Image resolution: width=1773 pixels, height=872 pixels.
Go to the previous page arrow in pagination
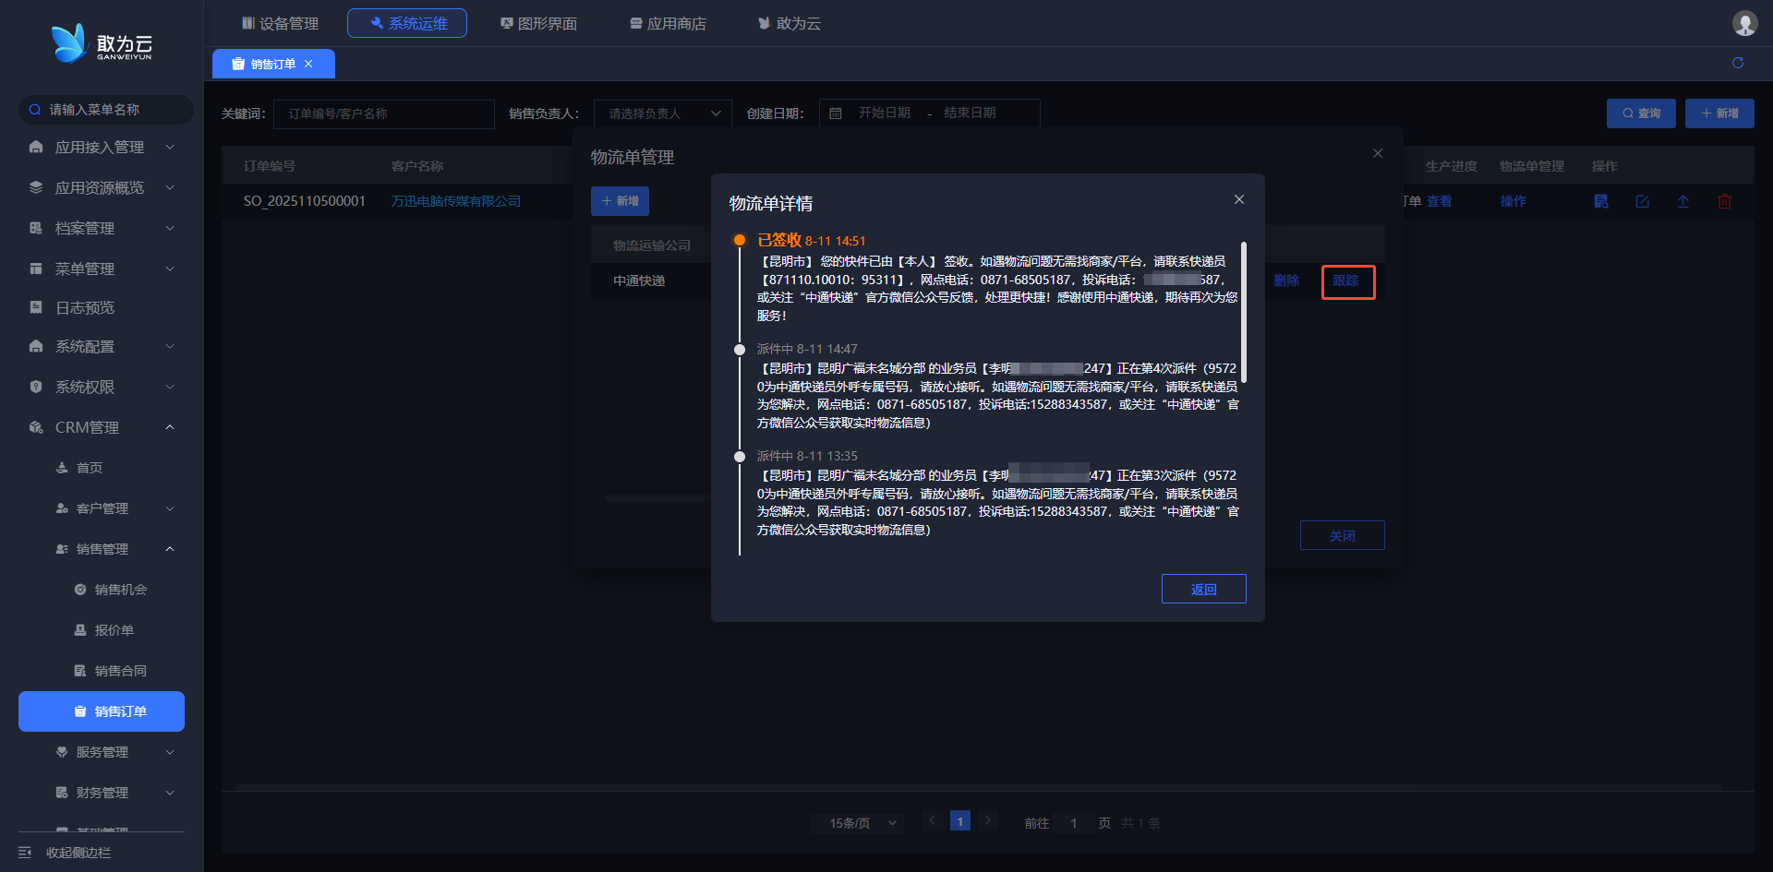pyautogui.click(x=933, y=820)
